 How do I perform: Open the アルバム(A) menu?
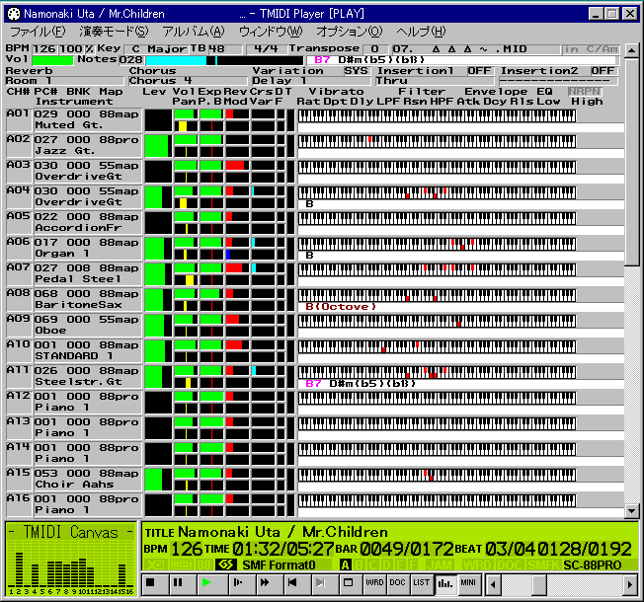point(194,32)
